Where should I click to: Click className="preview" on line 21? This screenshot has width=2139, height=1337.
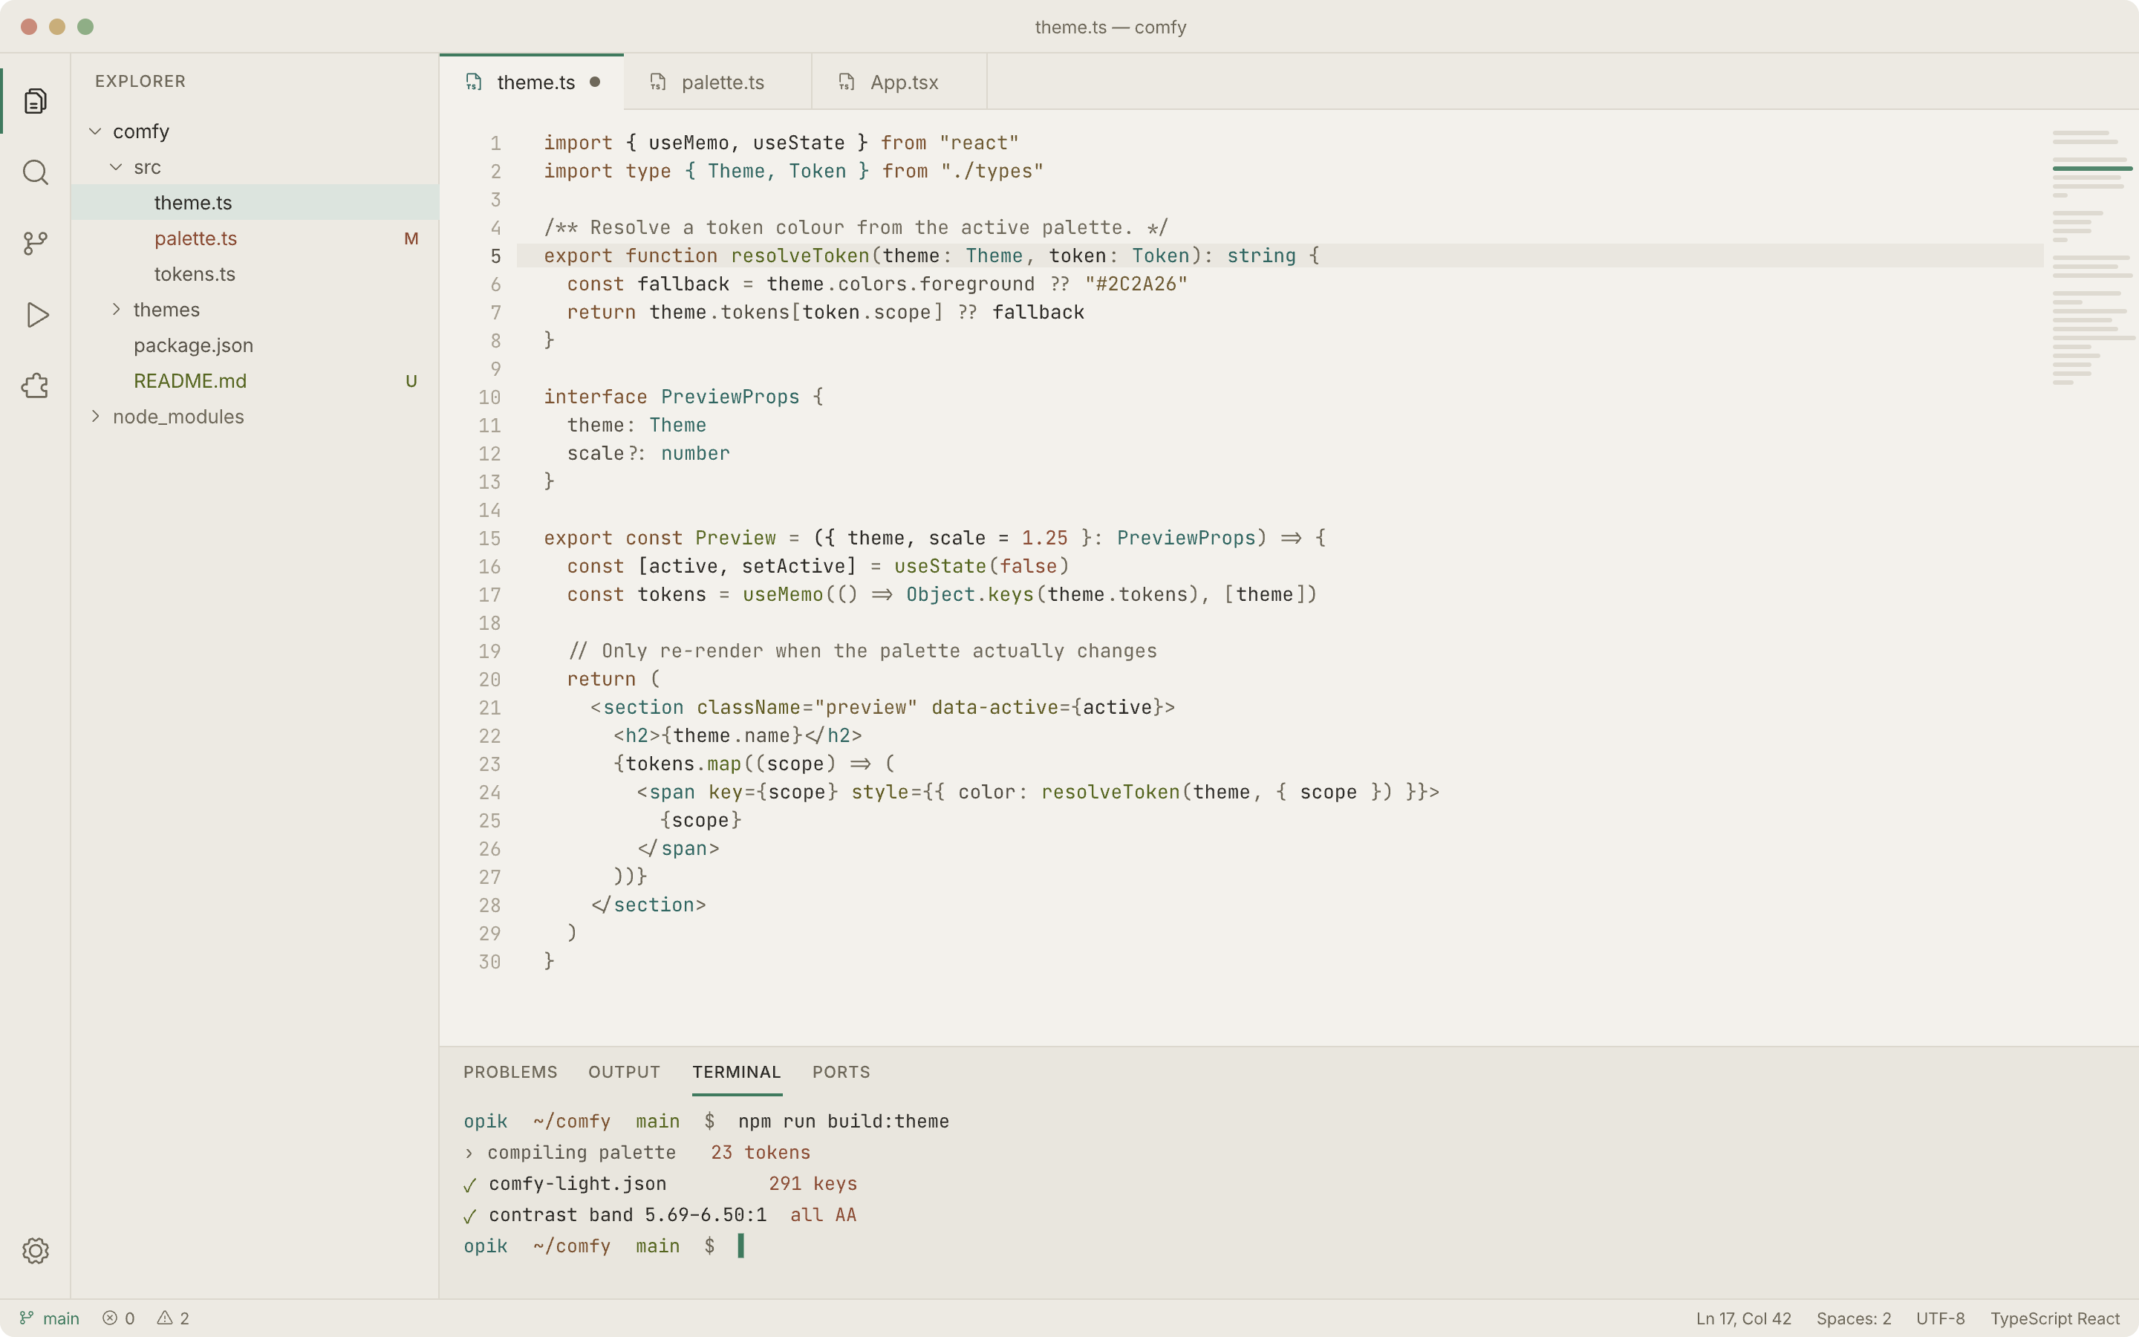pos(807,707)
